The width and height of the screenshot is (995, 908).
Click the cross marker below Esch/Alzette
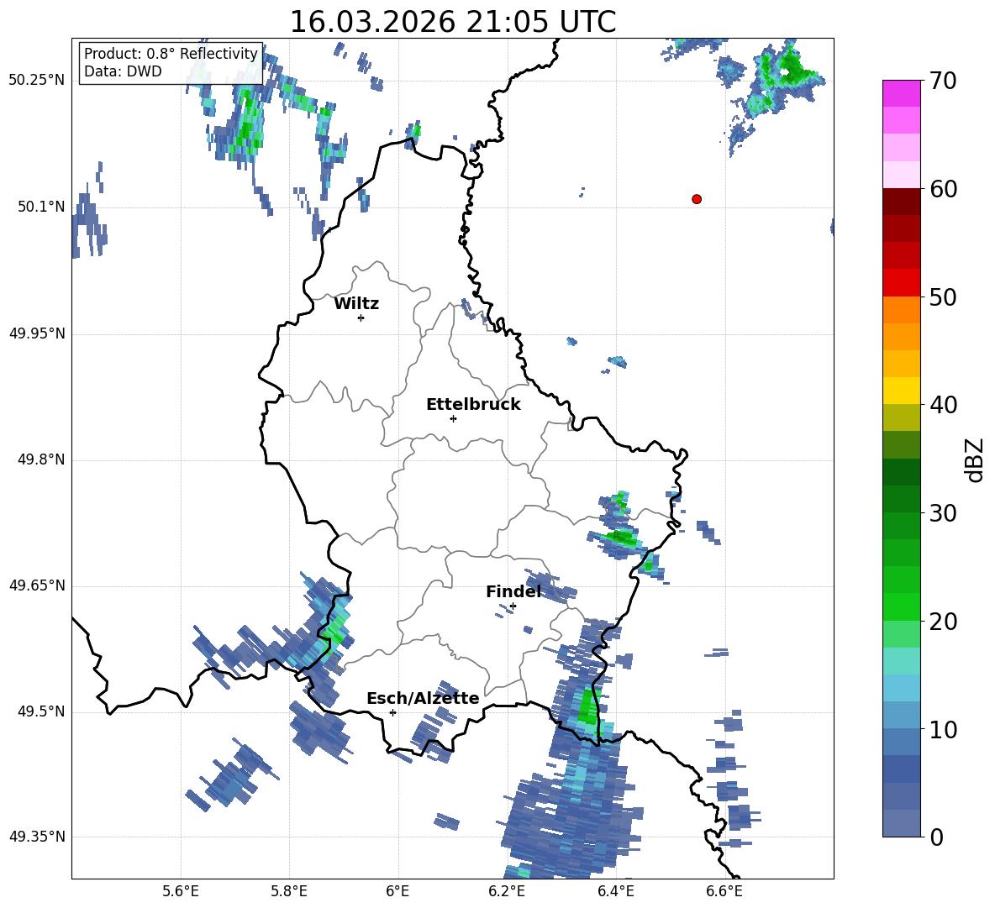click(x=392, y=712)
